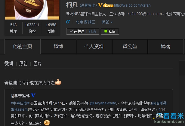Open the 微公益 tab
Screen dimensions: 185x126
130,47
